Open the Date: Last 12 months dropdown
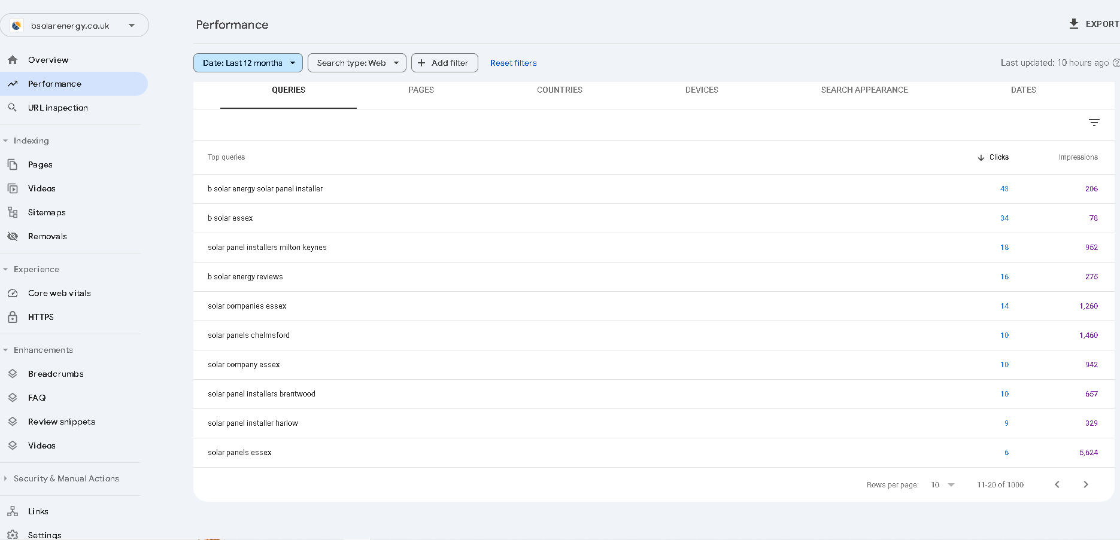 248,63
